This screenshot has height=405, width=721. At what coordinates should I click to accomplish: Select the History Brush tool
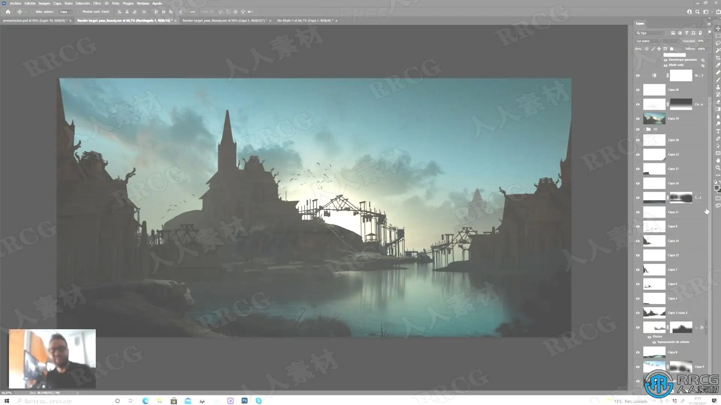coord(718,94)
